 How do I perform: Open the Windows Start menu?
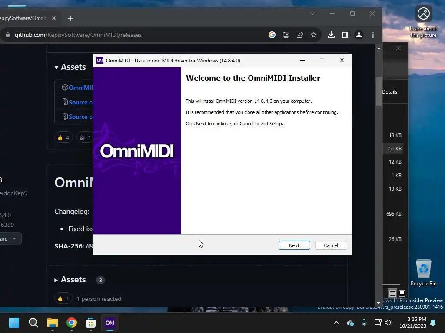(x=14, y=323)
